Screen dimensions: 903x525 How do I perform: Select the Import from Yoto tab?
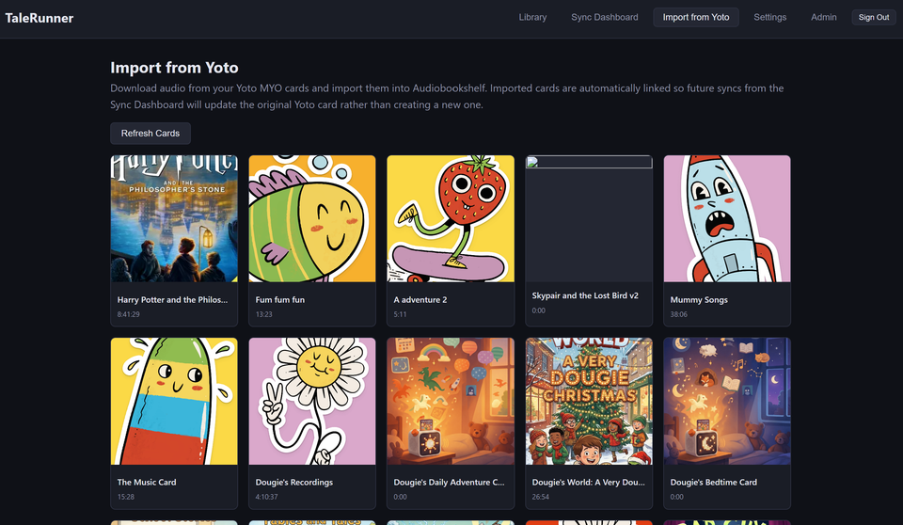coord(696,17)
